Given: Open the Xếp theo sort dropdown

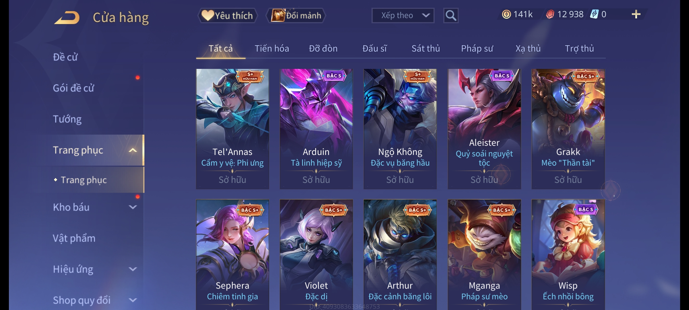Looking at the screenshot, I should (403, 15).
